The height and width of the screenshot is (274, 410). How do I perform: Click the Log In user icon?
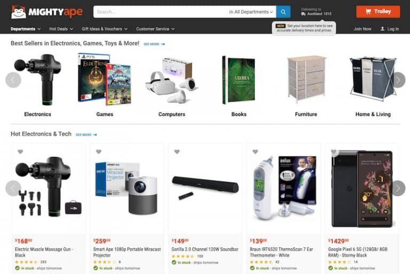point(382,29)
